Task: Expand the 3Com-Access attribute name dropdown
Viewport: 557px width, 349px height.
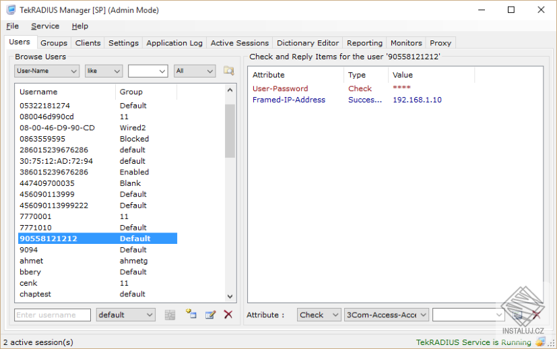Action: pyautogui.click(x=387, y=315)
